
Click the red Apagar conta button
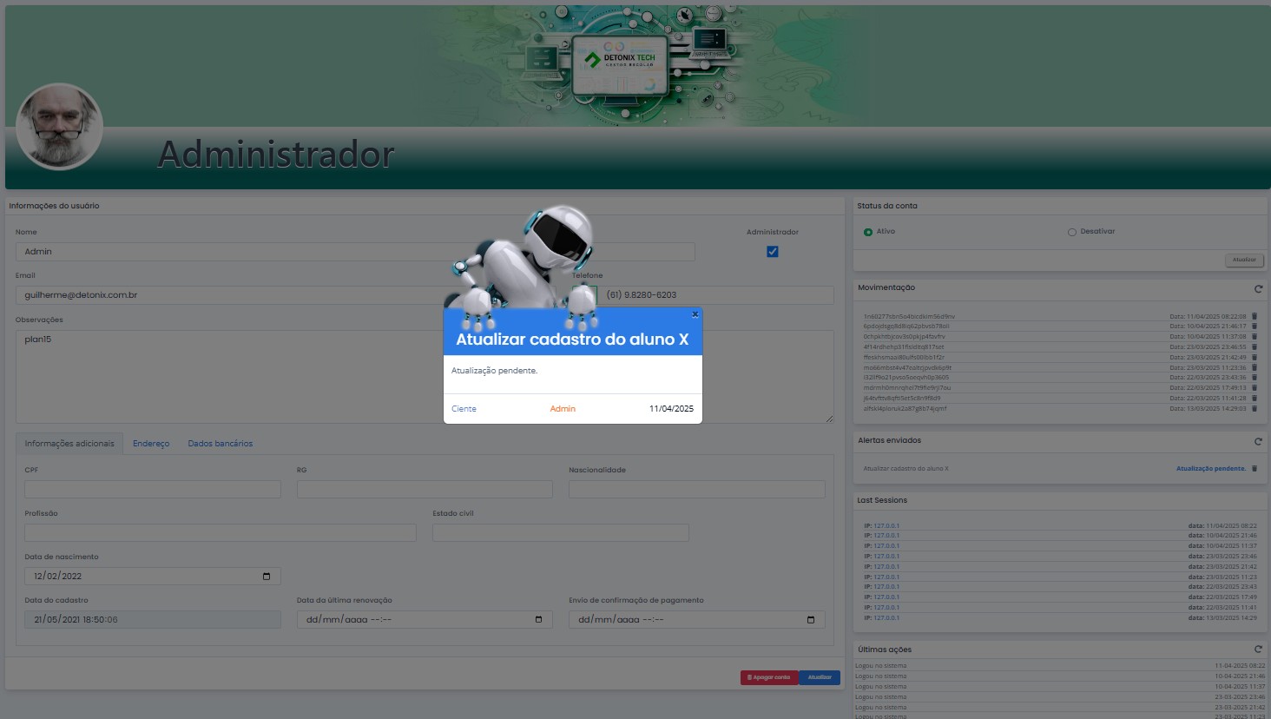(769, 677)
